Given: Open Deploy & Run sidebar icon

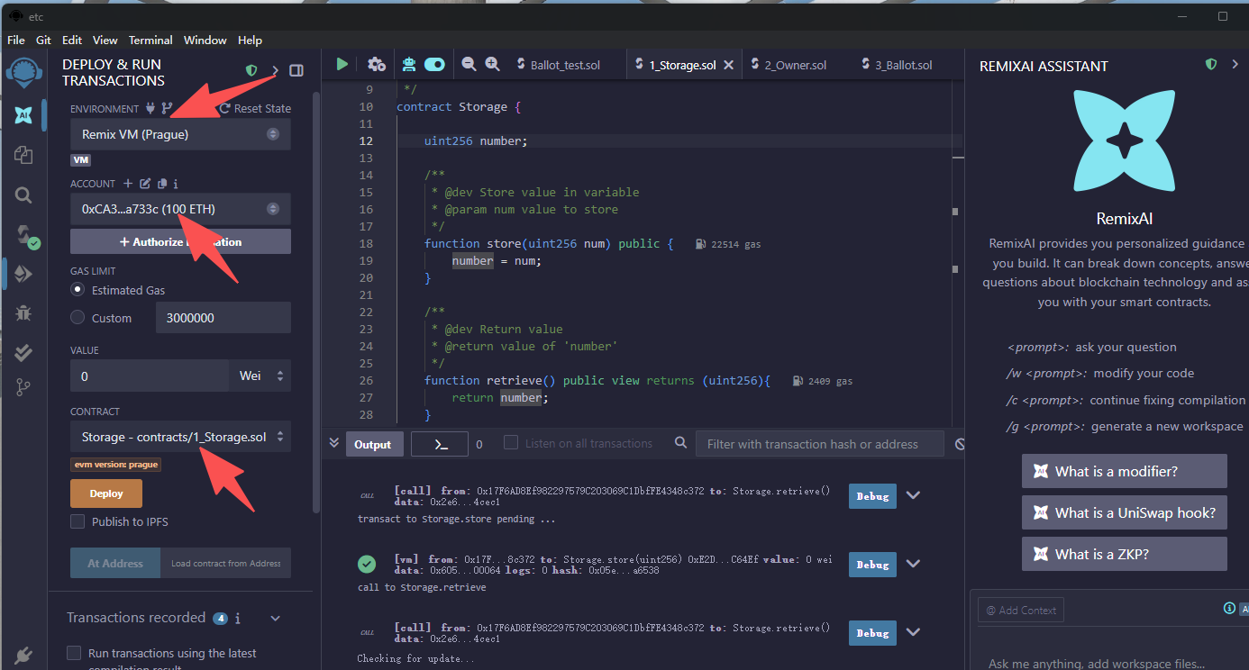Looking at the screenshot, I should coord(23,274).
